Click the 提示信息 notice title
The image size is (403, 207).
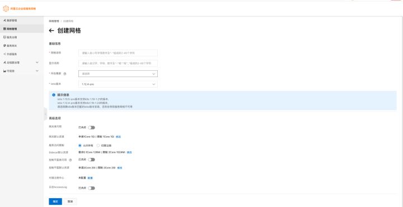coord(63,95)
